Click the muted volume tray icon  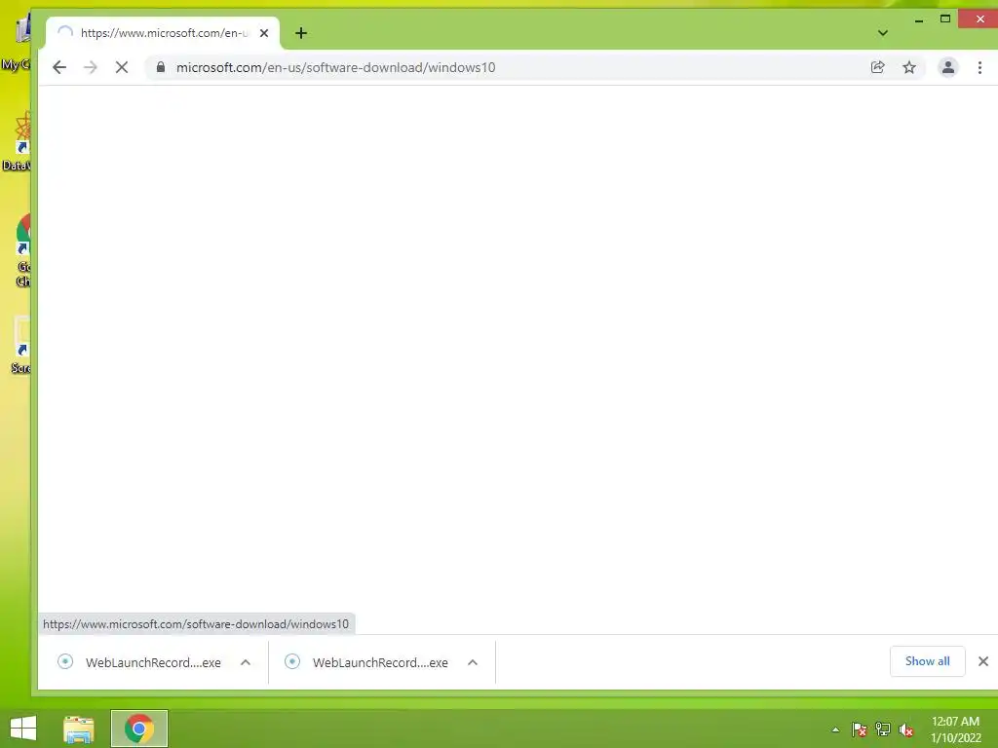(x=906, y=729)
